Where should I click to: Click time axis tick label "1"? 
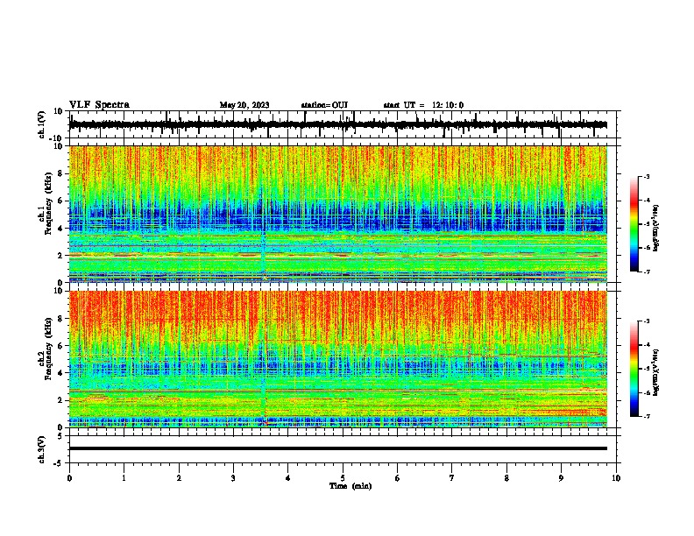pos(124,478)
